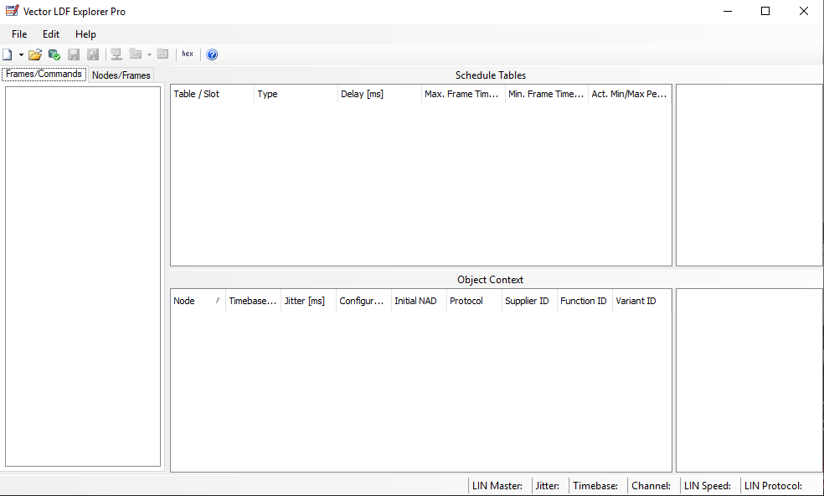This screenshot has width=824, height=496.
Task: Open Help via blue question mark icon
Action: click(212, 54)
